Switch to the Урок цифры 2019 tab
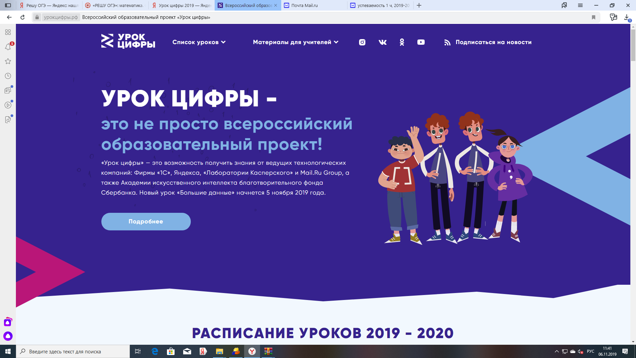The height and width of the screenshot is (358, 636). (182, 5)
